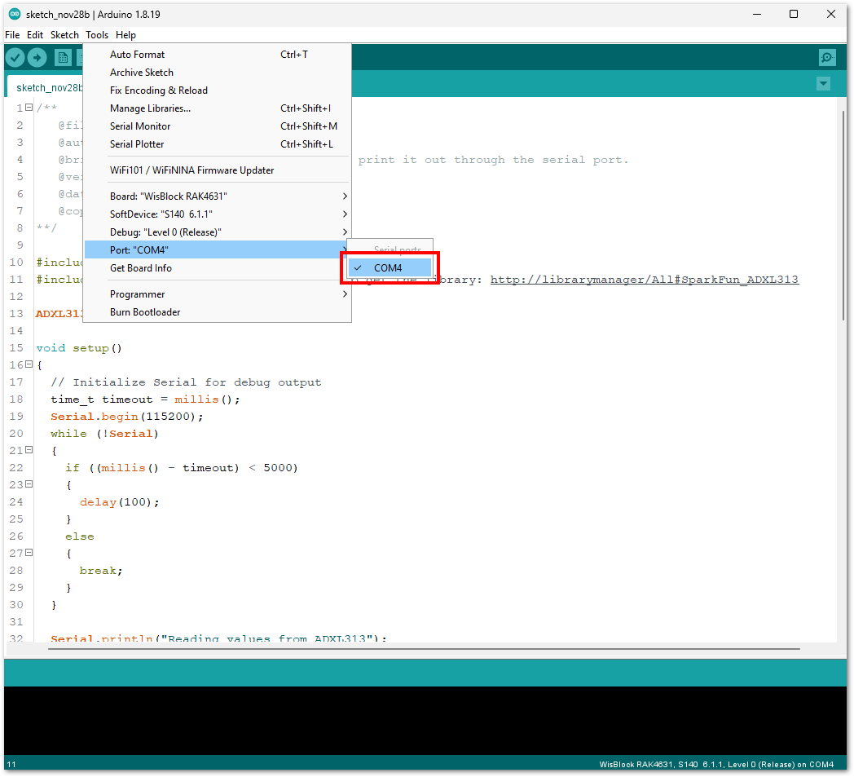Close the Arduino window
The height and width of the screenshot is (777, 854).
pos(830,14)
